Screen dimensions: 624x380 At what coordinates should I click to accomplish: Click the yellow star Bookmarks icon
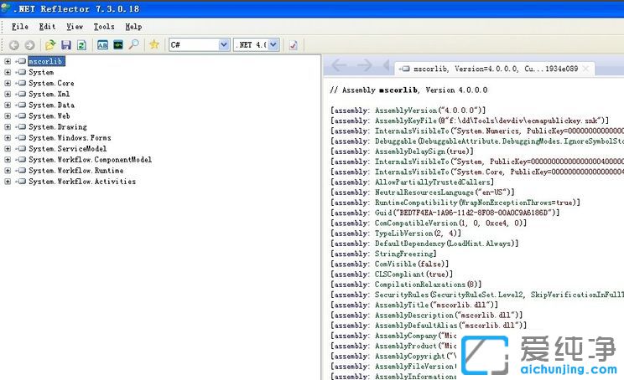154,44
